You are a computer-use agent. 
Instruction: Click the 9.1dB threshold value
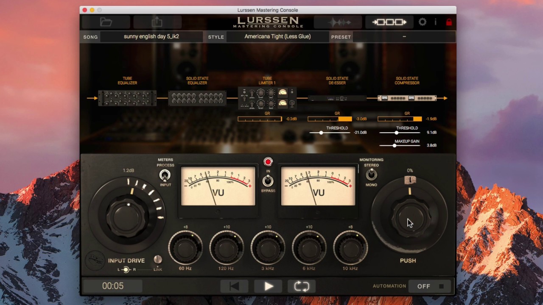(431, 133)
